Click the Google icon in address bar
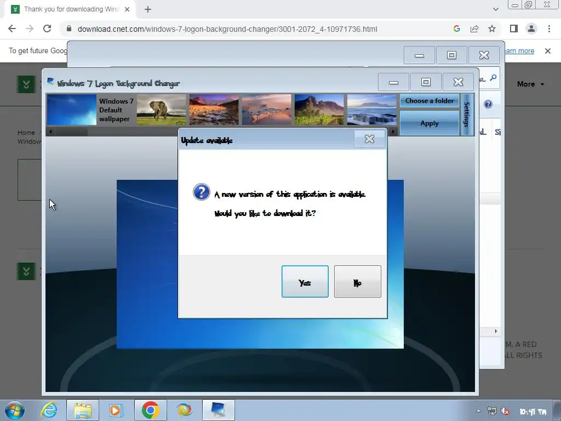Viewport: 561px width, 421px height. coord(456,29)
